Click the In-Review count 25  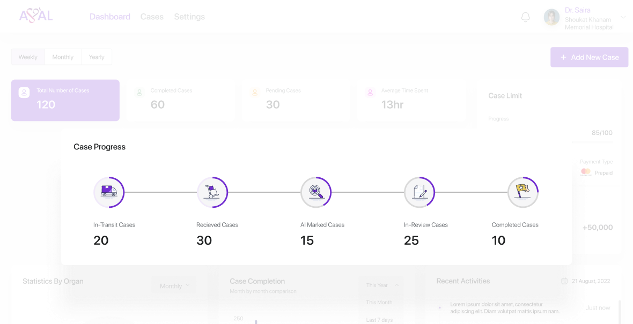point(411,240)
